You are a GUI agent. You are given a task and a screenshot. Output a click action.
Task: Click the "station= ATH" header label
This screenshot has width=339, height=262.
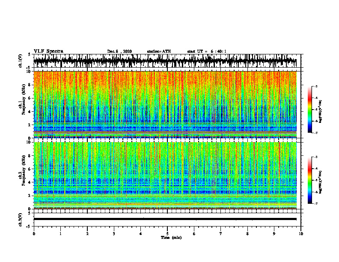[159, 51]
